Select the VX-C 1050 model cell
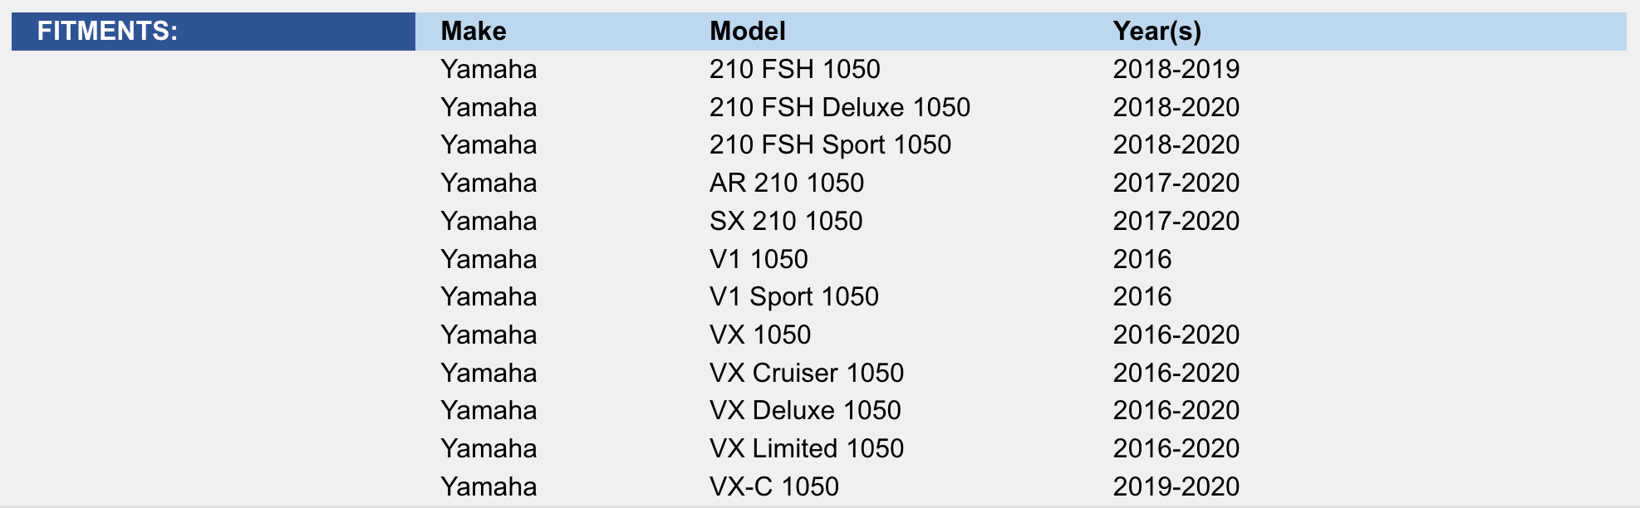1640x508 pixels. coord(773,486)
